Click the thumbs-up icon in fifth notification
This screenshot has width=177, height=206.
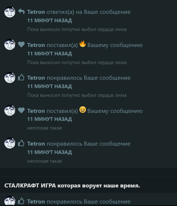click(21, 143)
